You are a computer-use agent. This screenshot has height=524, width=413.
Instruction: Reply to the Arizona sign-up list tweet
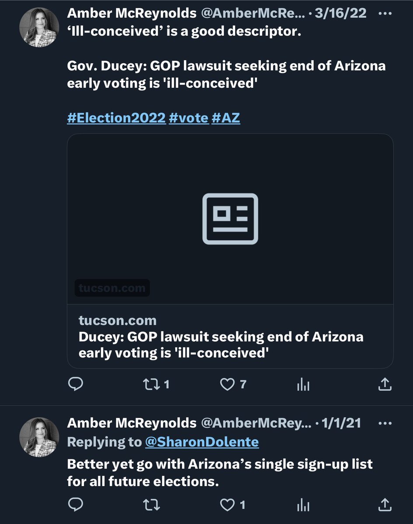click(x=76, y=505)
